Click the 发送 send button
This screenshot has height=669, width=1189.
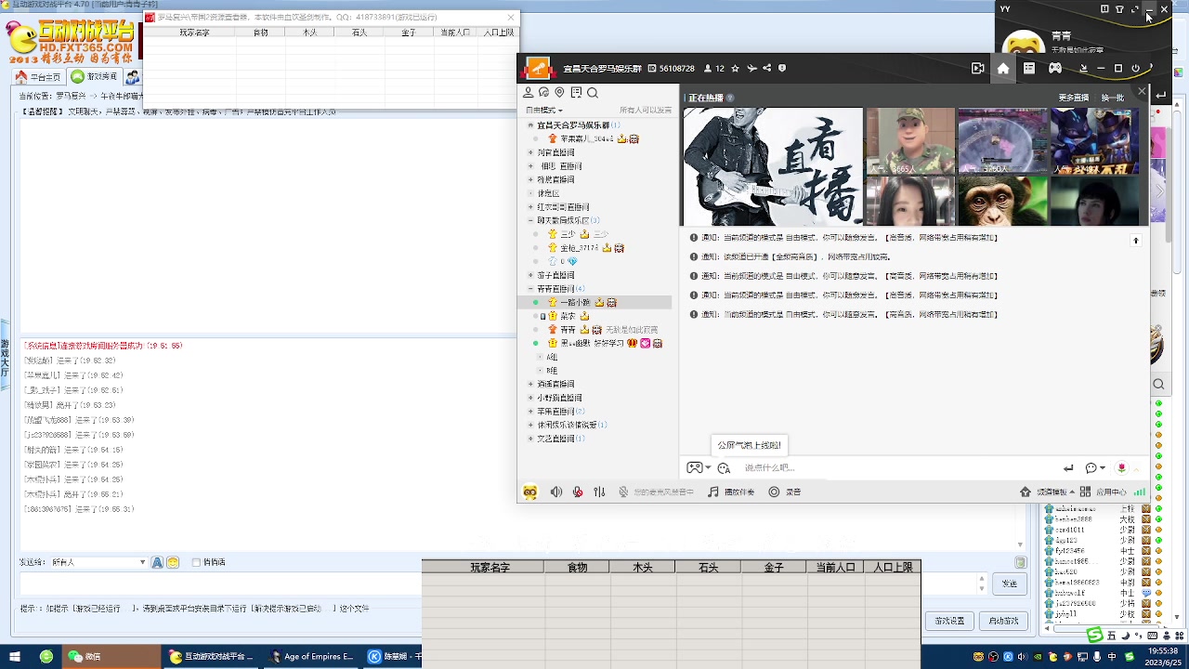[1010, 584]
